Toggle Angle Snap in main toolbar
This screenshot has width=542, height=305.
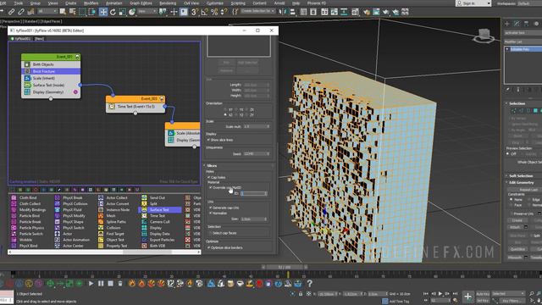pos(205,12)
